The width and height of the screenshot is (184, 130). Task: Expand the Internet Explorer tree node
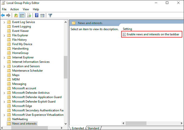pos(4,57)
